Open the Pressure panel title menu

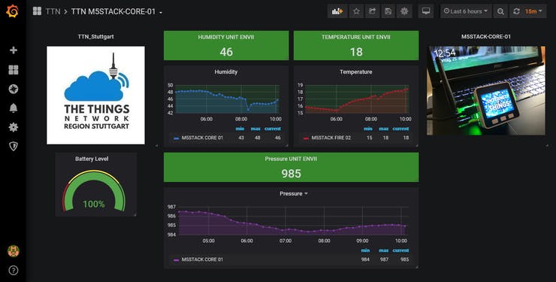point(293,194)
